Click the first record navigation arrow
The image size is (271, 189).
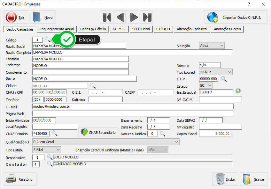(x=107, y=17)
